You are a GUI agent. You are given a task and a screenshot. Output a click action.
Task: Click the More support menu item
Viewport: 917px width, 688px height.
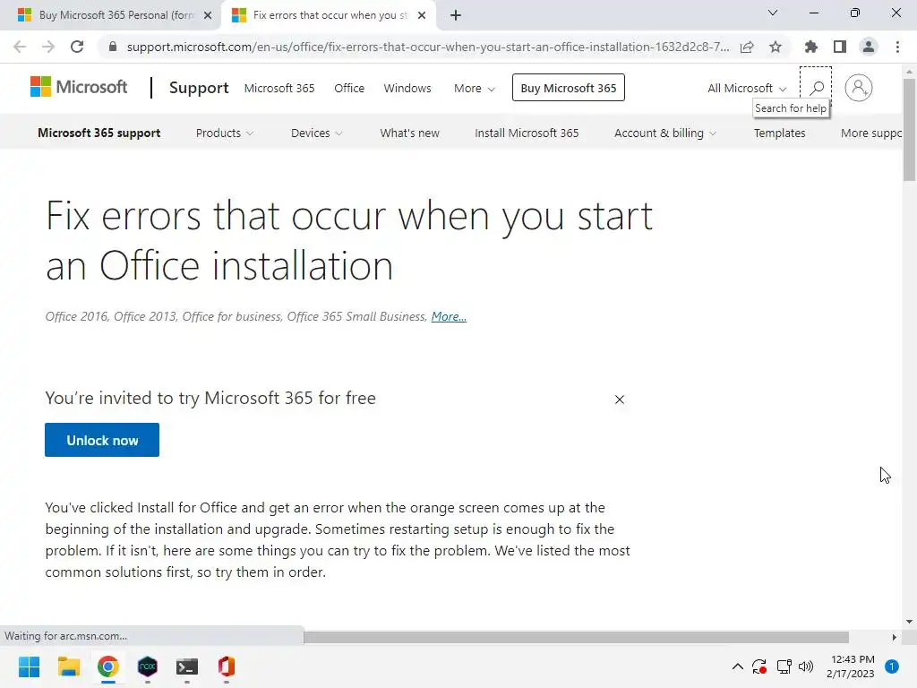(871, 133)
